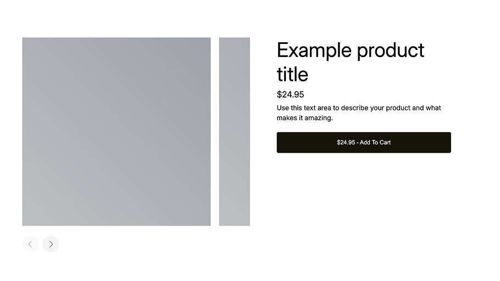Show the next product photo in carousel
The image size is (500, 281).
click(51, 244)
